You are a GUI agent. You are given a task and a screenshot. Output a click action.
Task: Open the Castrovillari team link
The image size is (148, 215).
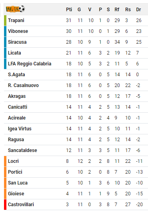point(21,205)
